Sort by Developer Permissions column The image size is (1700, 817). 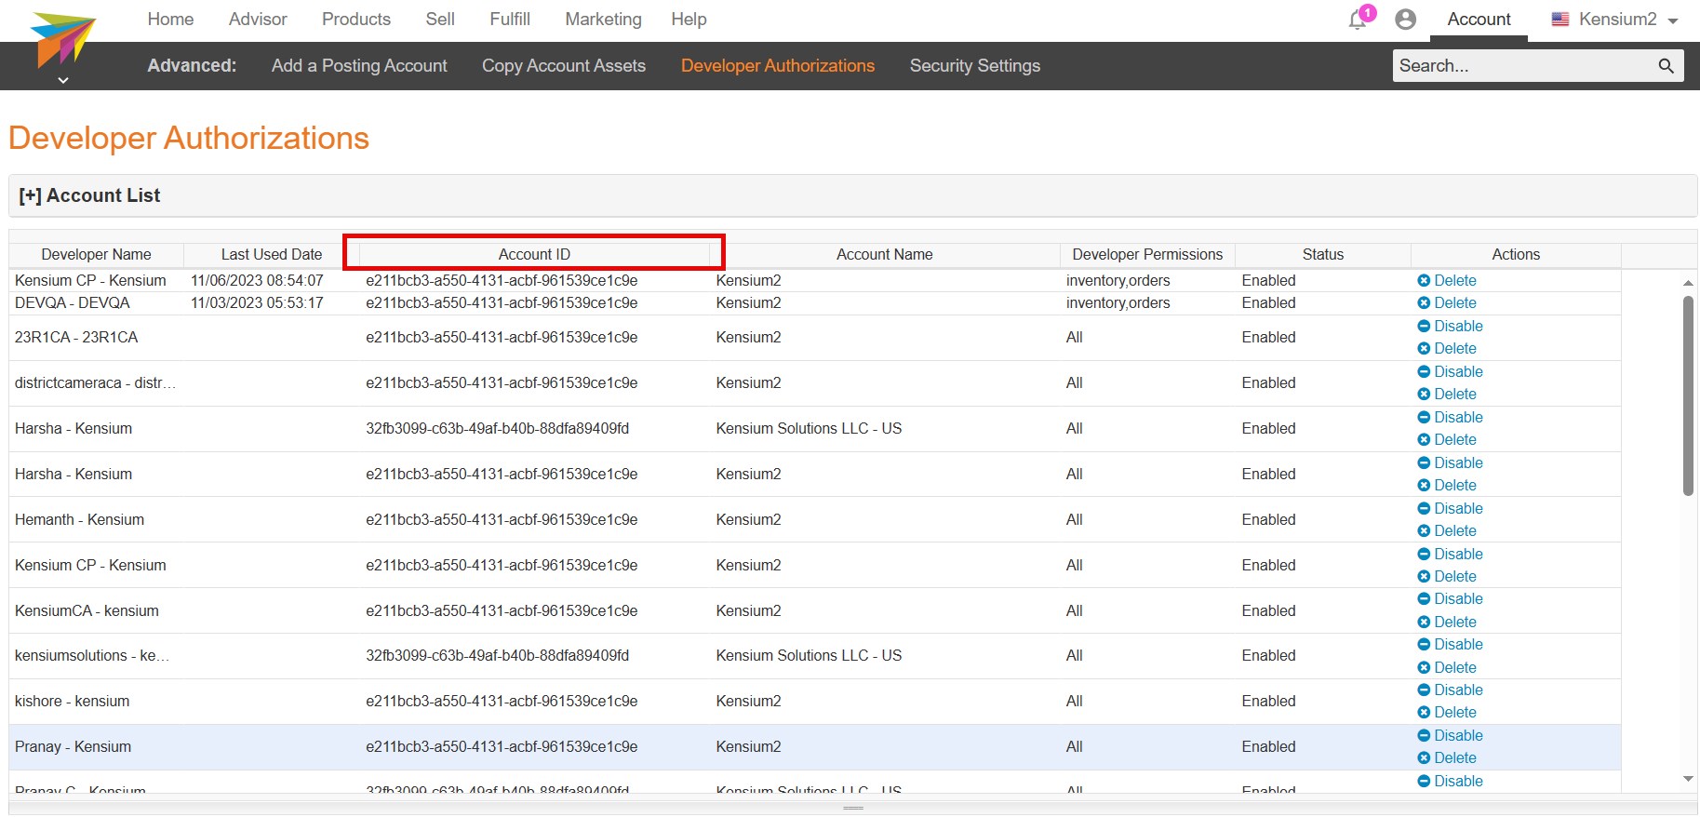pos(1147,255)
